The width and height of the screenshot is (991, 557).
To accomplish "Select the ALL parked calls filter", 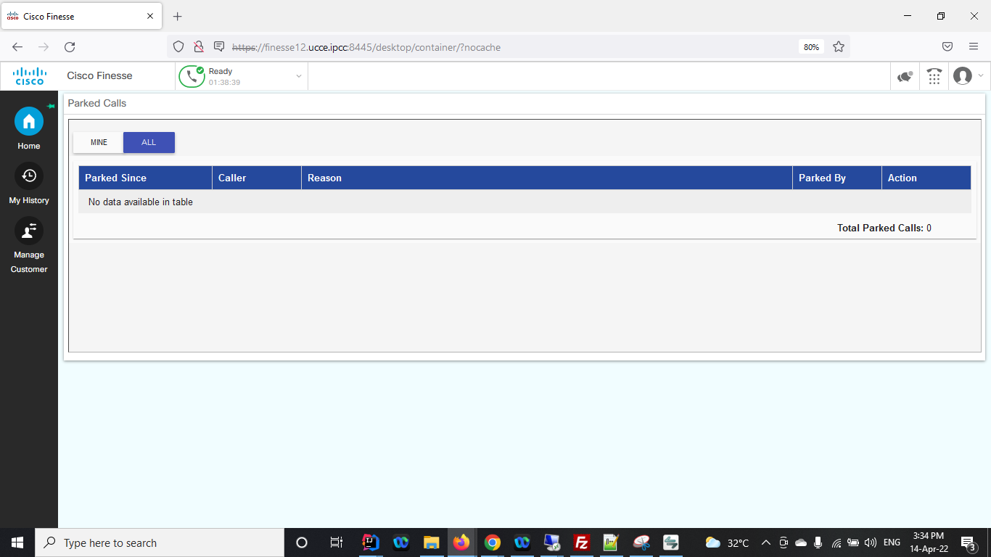I will [x=149, y=143].
